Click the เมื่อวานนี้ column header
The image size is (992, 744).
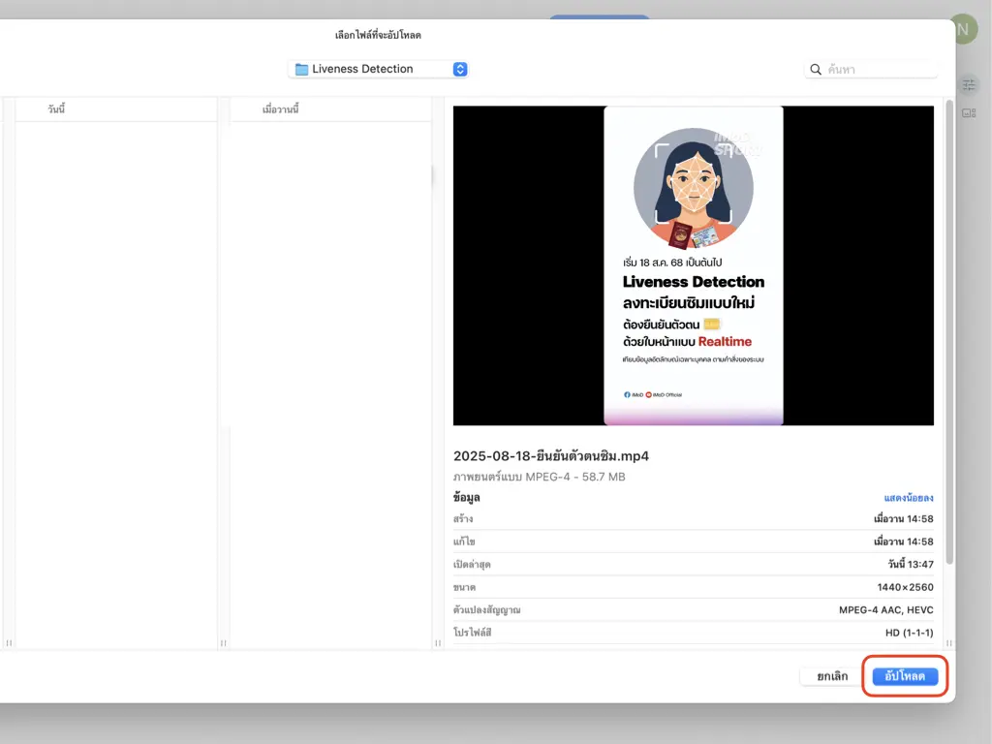click(280, 109)
